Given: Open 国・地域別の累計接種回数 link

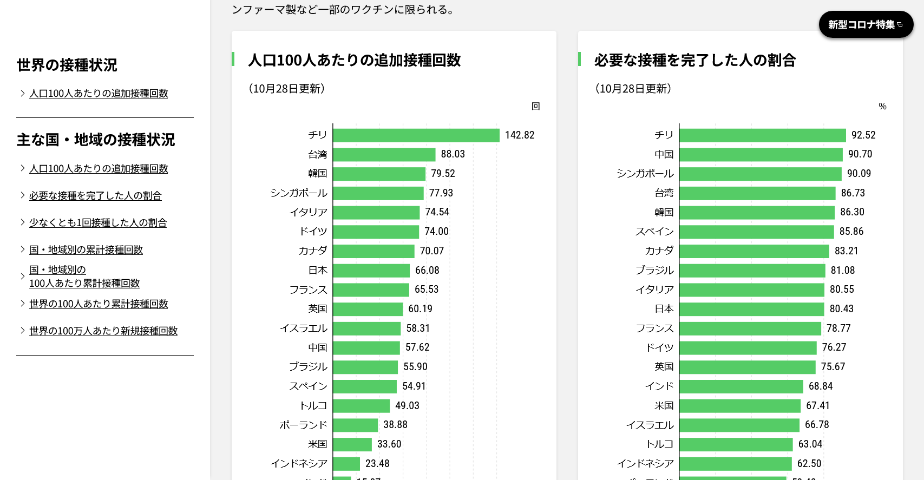Looking at the screenshot, I should click(86, 250).
